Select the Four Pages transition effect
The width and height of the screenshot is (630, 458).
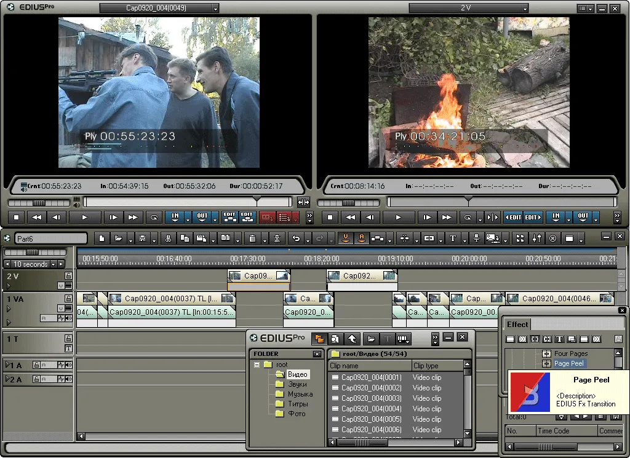click(x=570, y=353)
